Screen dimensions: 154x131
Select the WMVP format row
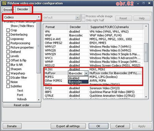point(93,62)
